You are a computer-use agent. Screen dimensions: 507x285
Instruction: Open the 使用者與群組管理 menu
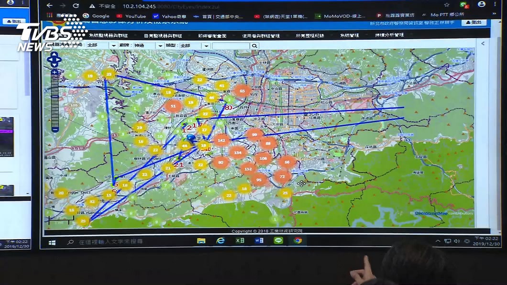coord(261,36)
